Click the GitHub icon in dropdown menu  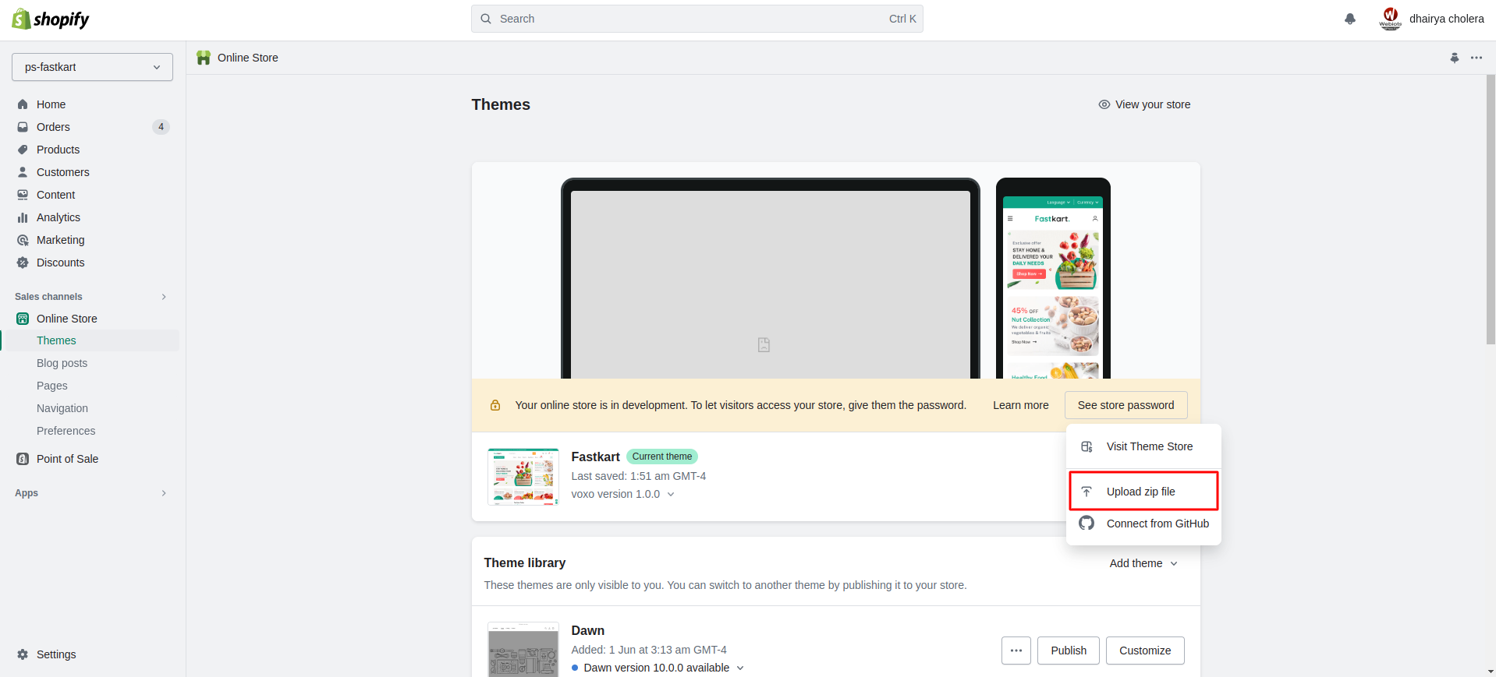[1087, 524]
